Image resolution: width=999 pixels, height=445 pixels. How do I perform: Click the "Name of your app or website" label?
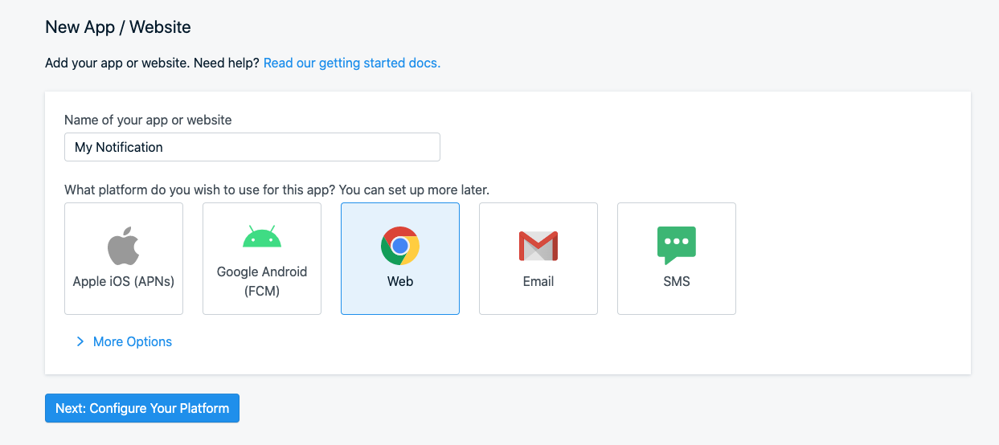[x=148, y=120]
